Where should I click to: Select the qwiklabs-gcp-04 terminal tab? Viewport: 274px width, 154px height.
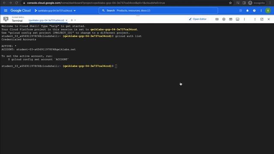click(x=46, y=21)
